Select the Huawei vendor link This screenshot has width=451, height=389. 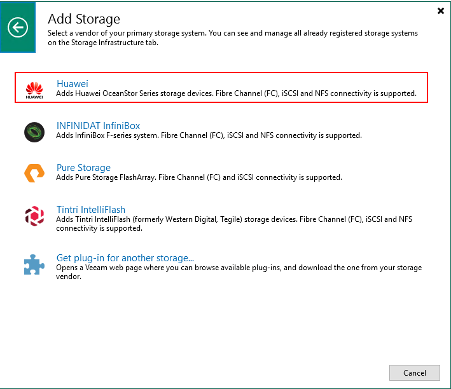72,84
